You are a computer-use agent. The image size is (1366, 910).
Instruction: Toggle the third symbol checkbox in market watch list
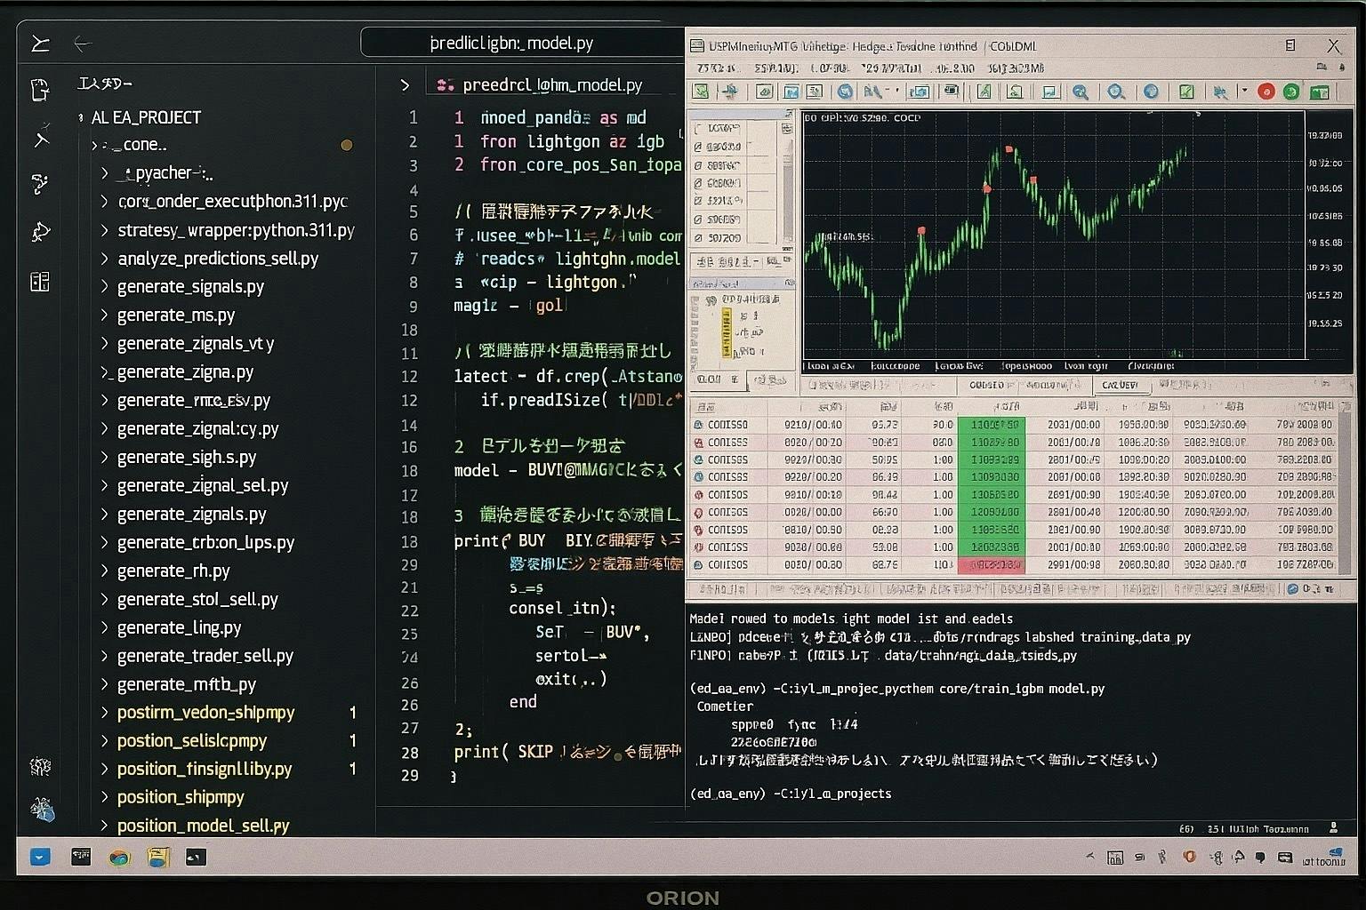pos(699,165)
